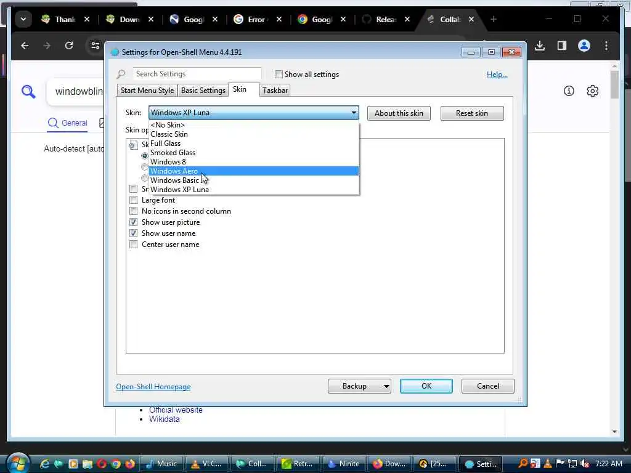Click the 7:22 AM taskbar clock

608,463
